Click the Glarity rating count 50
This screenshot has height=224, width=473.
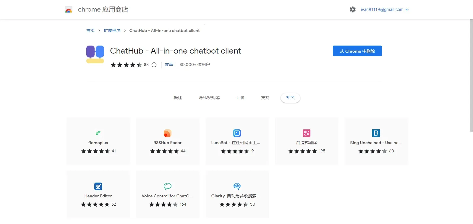252,204
